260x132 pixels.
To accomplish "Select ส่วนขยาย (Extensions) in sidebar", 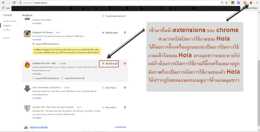I will 7,26.
